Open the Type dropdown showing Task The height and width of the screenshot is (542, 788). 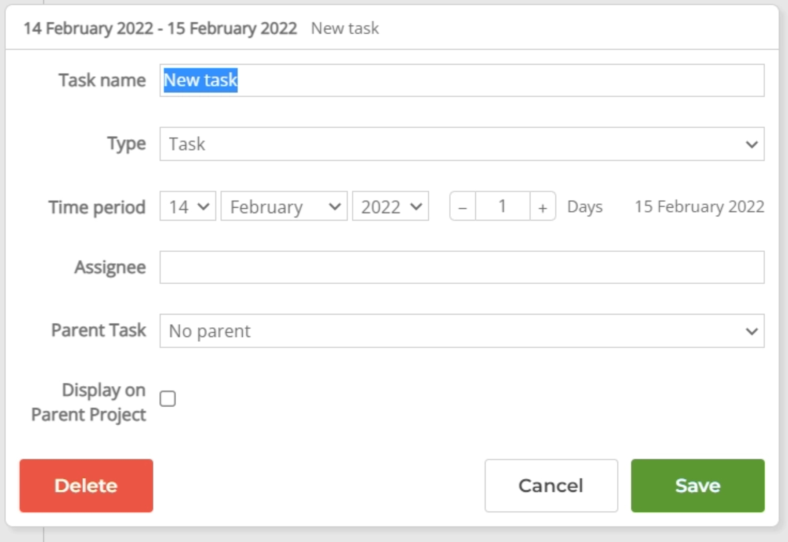[462, 144]
